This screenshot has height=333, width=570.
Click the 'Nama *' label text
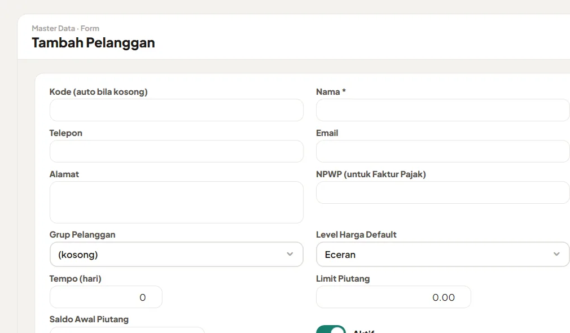[331, 92]
